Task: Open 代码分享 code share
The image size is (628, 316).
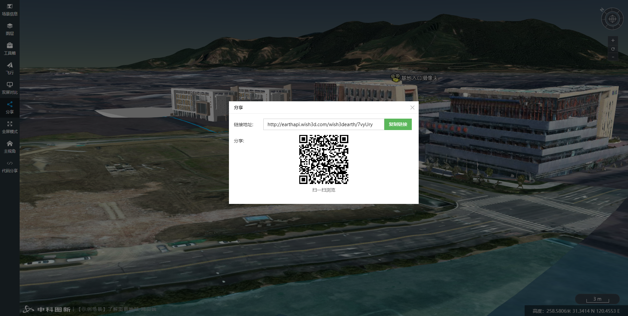Action: (x=10, y=167)
